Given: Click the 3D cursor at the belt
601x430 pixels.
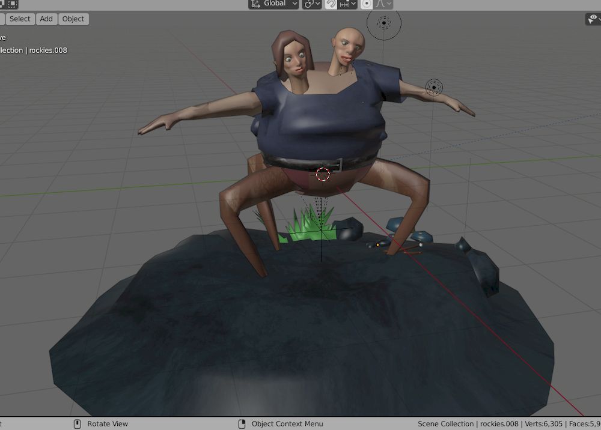Looking at the screenshot, I should coord(323,174).
